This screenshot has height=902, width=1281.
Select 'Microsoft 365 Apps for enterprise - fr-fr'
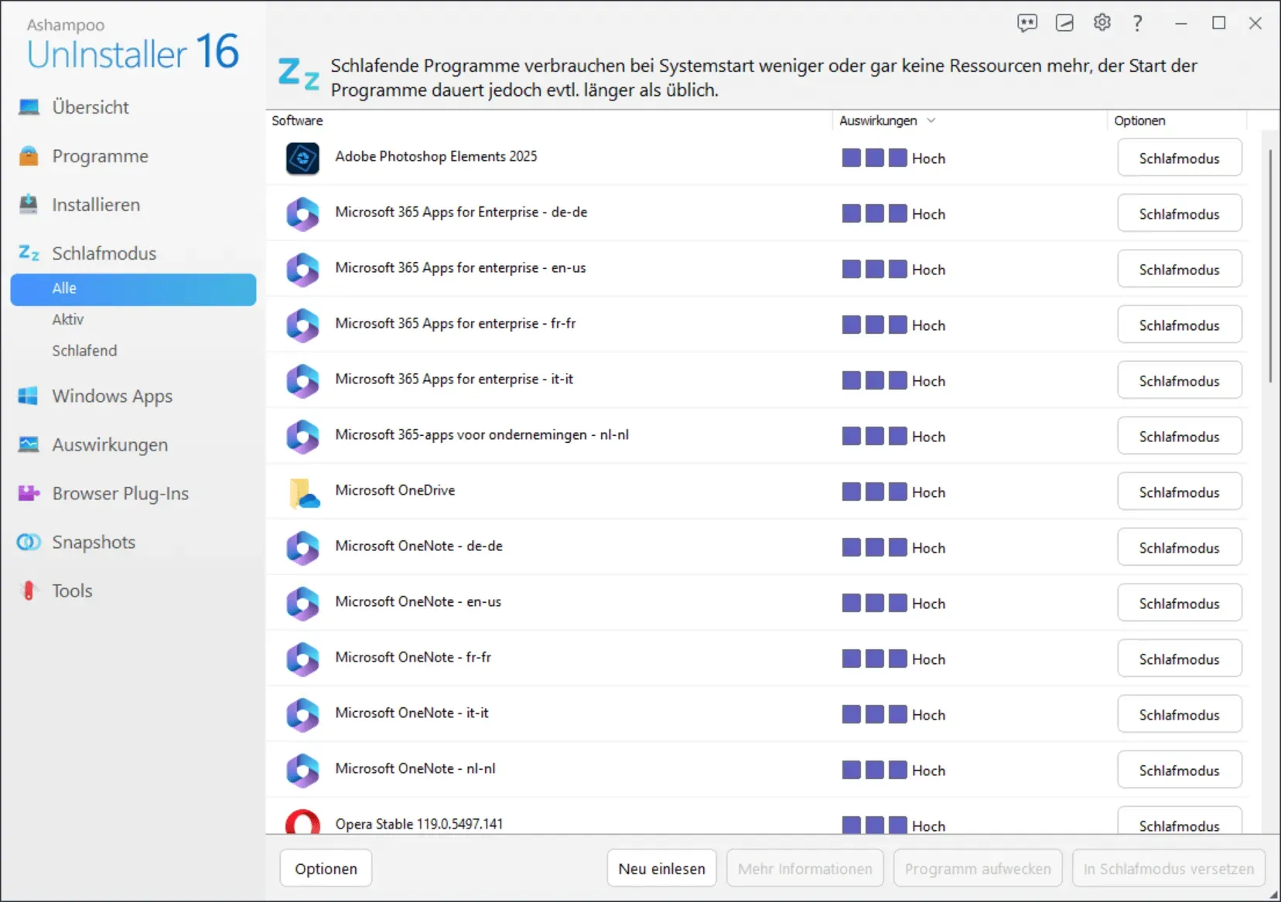(456, 323)
